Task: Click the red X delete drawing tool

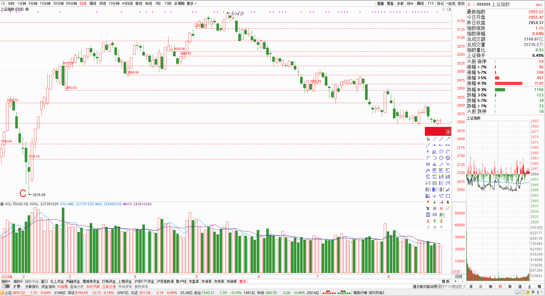Action: (441, 208)
